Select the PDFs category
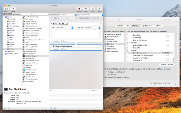This screenshot has width=181, height=113. point(11,40)
